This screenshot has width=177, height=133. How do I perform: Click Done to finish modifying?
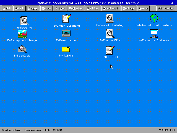[143, 8]
